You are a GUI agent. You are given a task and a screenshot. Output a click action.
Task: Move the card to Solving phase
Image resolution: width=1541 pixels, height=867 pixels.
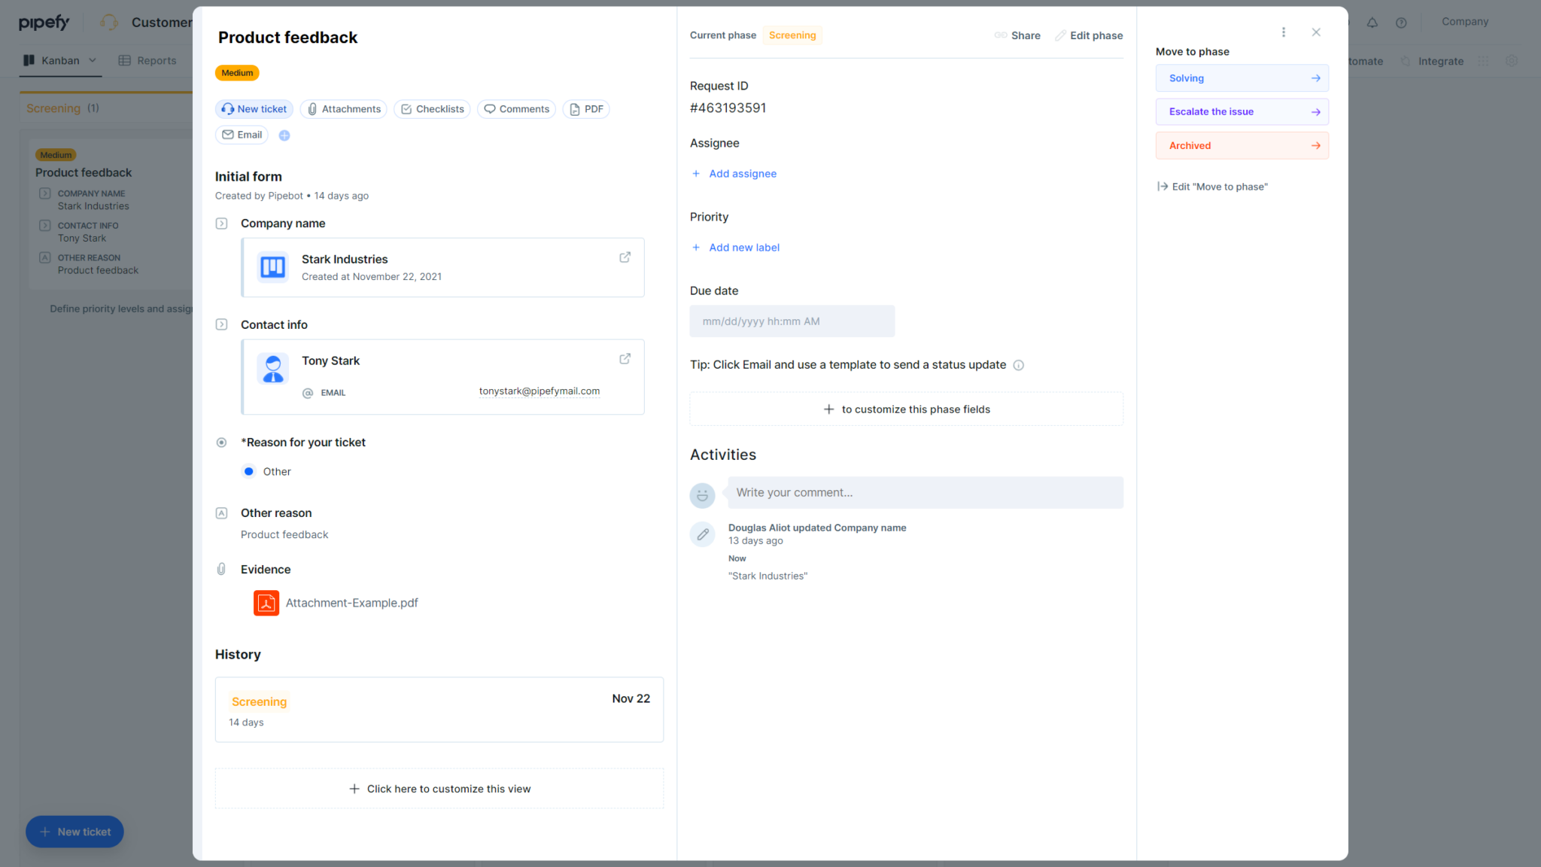pyautogui.click(x=1242, y=78)
